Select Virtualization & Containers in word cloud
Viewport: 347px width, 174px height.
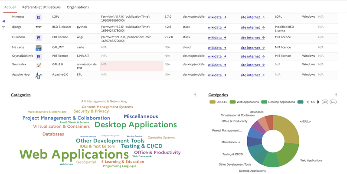(x=62, y=126)
